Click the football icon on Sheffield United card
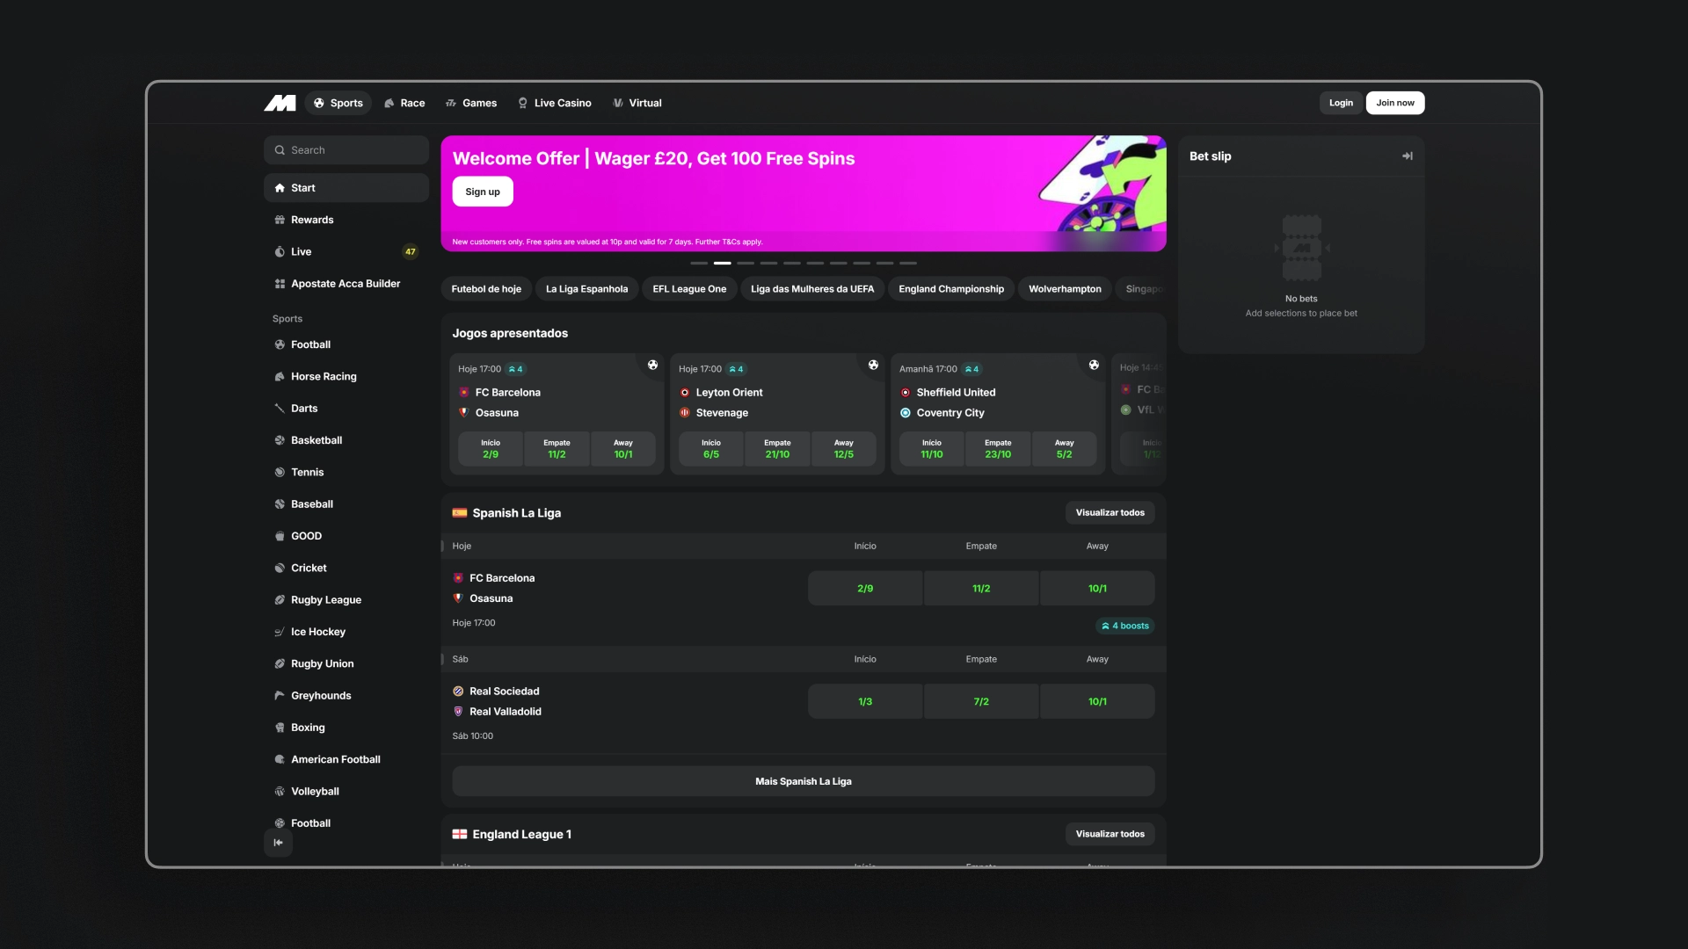Image resolution: width=1688 pixels, height=949 pixels. coord(1094,365)
